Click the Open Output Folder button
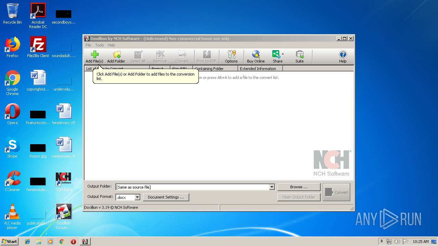This screenshot has width=438, height=246. click(299, 197)
